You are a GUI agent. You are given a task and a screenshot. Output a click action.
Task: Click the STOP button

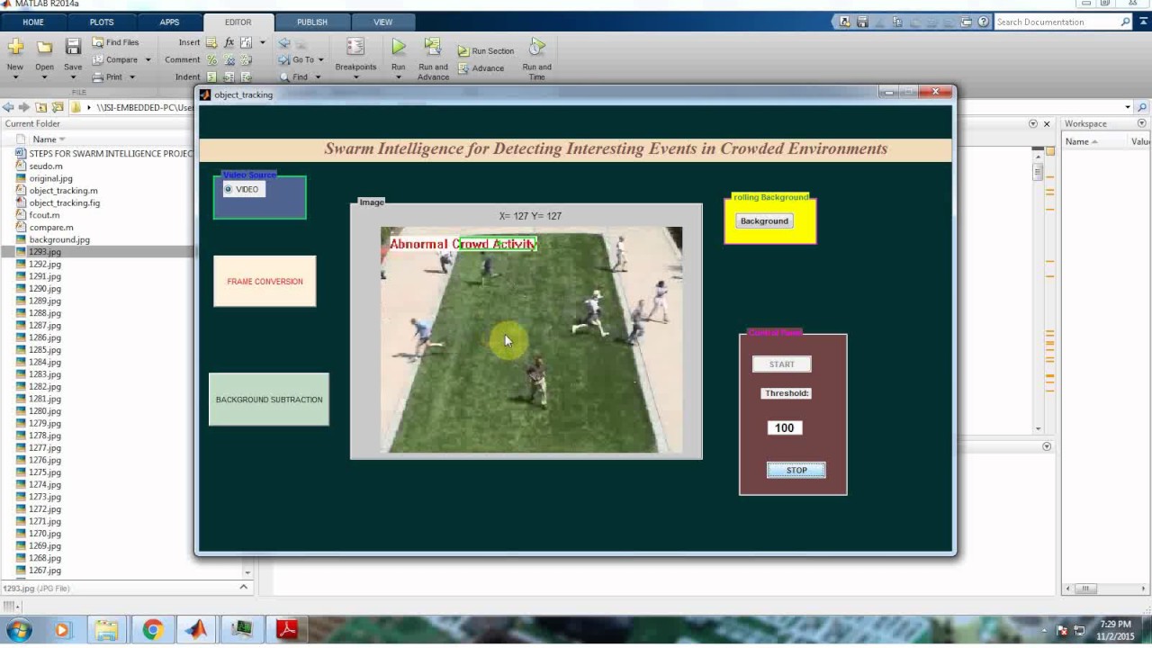tap(796, 470)
